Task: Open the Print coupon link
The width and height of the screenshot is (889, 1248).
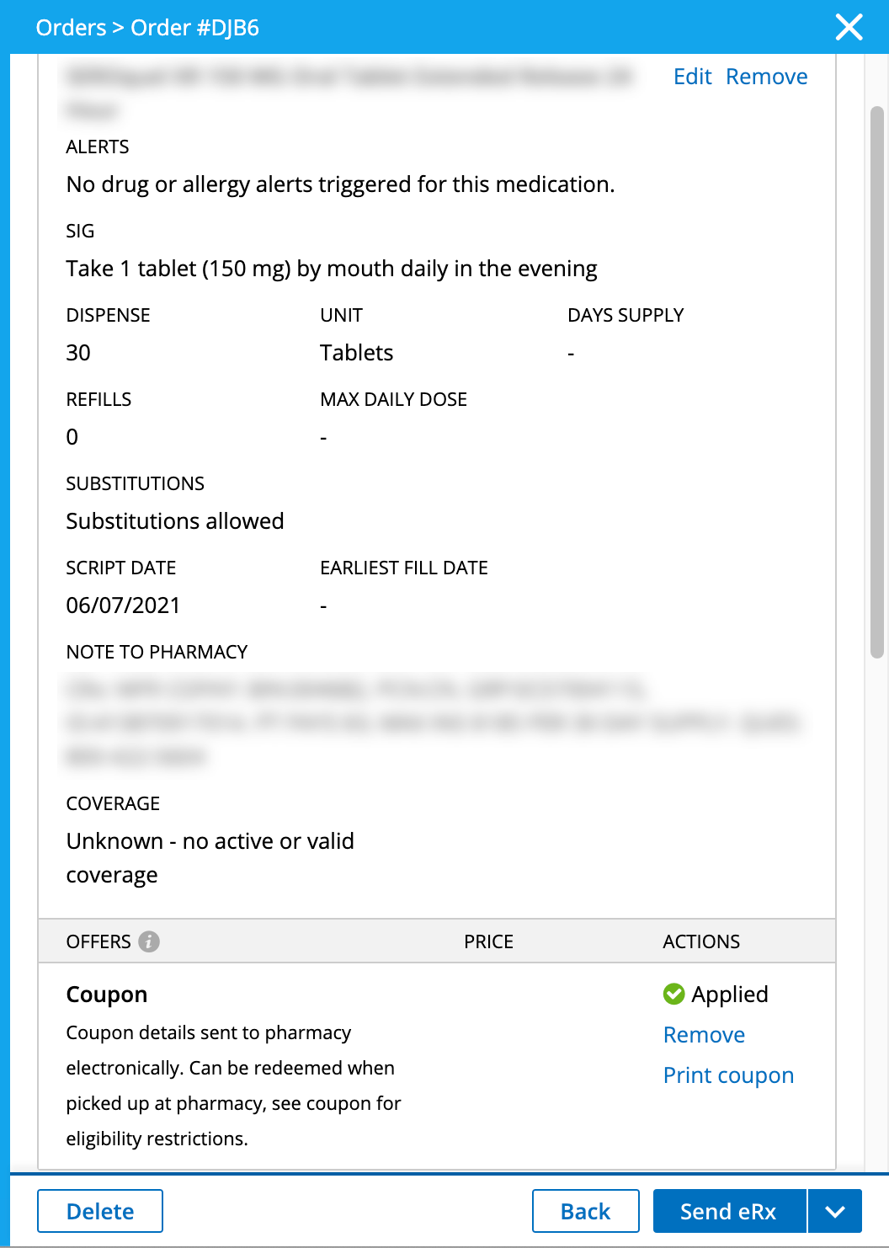Action: pos(728,1075)
